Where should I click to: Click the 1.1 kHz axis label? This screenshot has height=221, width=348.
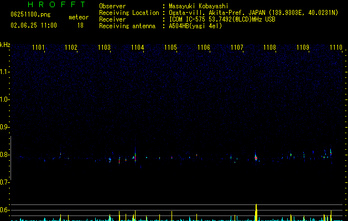(4, 72)
